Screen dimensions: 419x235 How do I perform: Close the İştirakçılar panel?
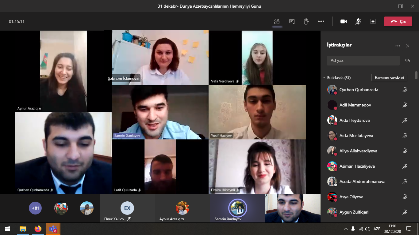(408, 46)
